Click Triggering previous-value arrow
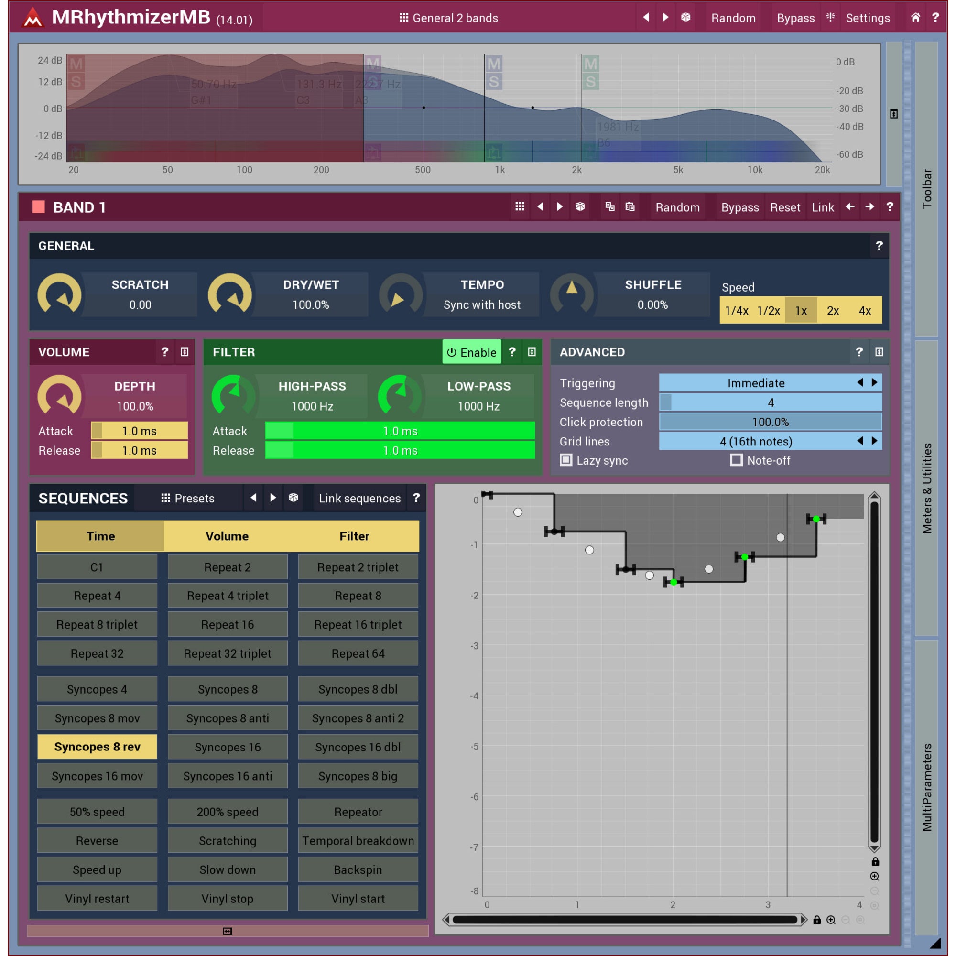The width and height of the screenshot is (956, 956). 860,382
